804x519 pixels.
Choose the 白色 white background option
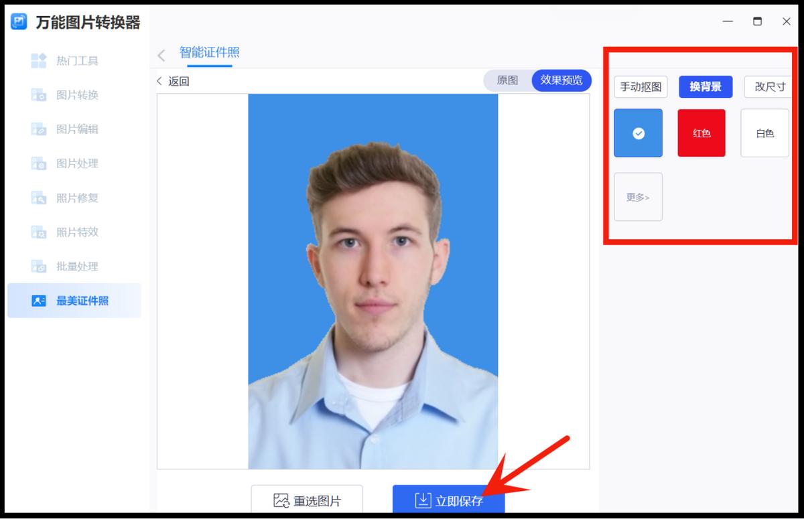[x=764, y=133]
